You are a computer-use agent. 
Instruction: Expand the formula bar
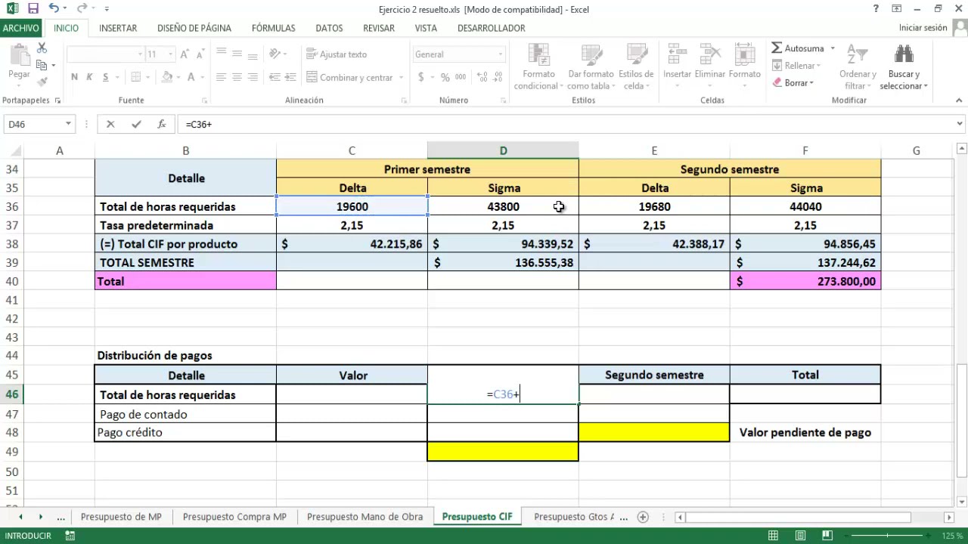(x=960, y=124)
